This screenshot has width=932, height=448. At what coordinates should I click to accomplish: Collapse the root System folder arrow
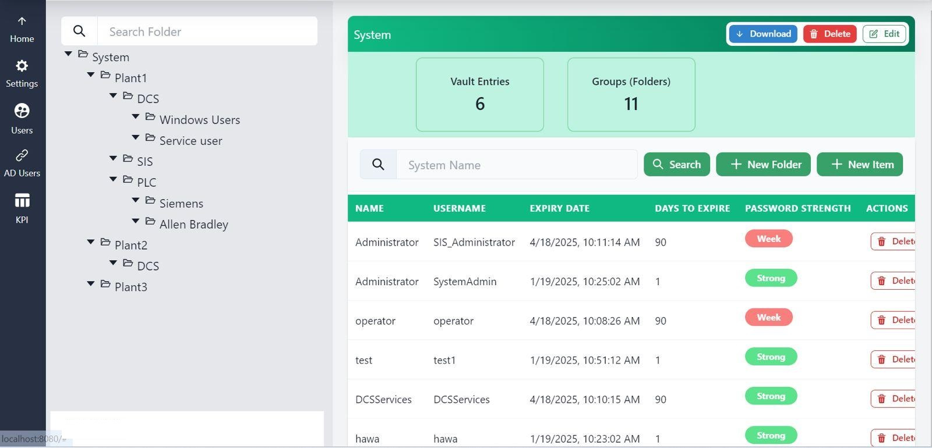[68, 54]
